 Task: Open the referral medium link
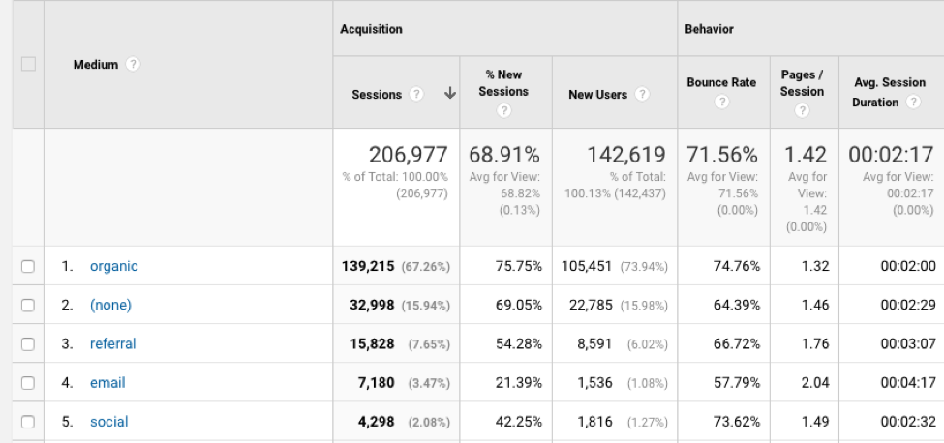point(112,344)
